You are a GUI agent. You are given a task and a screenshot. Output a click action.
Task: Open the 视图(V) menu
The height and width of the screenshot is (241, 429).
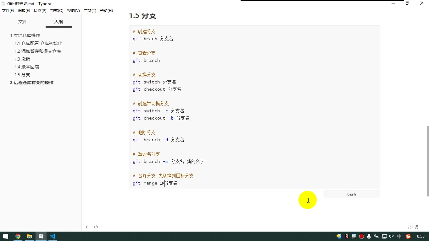(x=73, y=11)
